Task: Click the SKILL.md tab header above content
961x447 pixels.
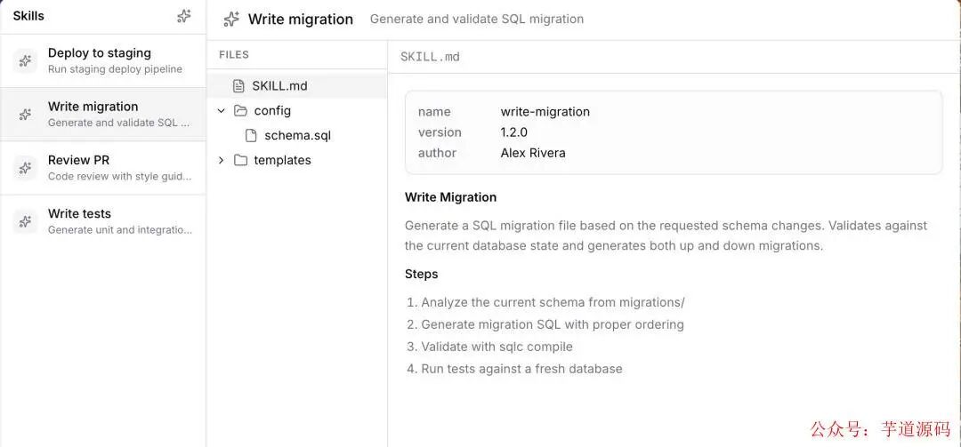Action: click(431, 57)
